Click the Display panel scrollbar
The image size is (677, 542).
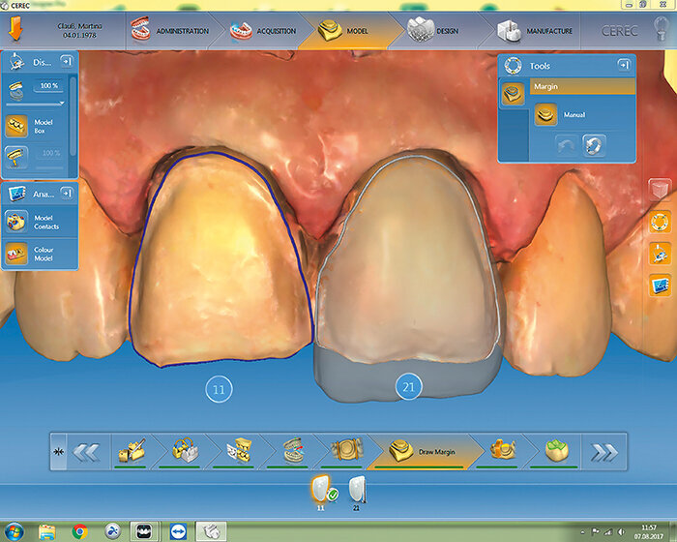pyautogui.click(x=73, y=116)
